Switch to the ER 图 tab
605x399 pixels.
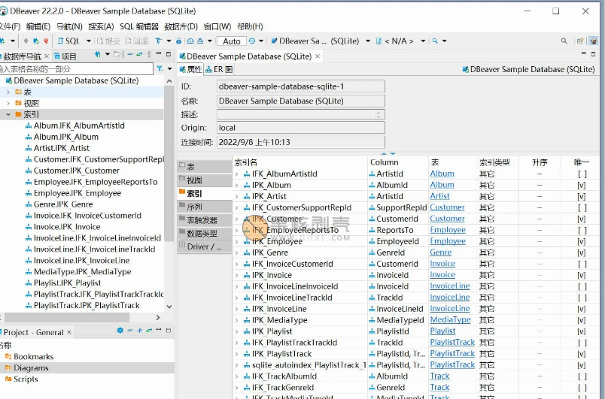point(219,69)
